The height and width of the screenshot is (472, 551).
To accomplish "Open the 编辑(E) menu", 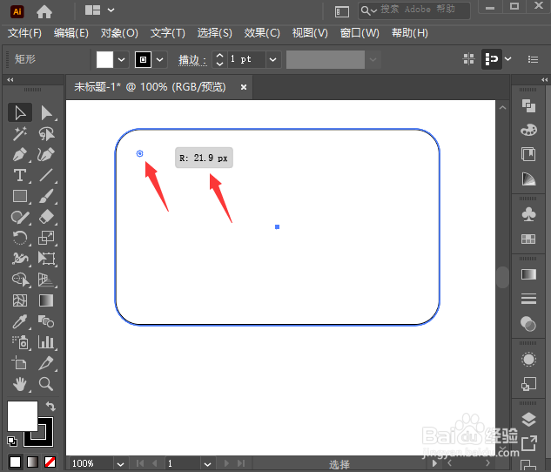I will pyautogui.click(x=71, y=33).
